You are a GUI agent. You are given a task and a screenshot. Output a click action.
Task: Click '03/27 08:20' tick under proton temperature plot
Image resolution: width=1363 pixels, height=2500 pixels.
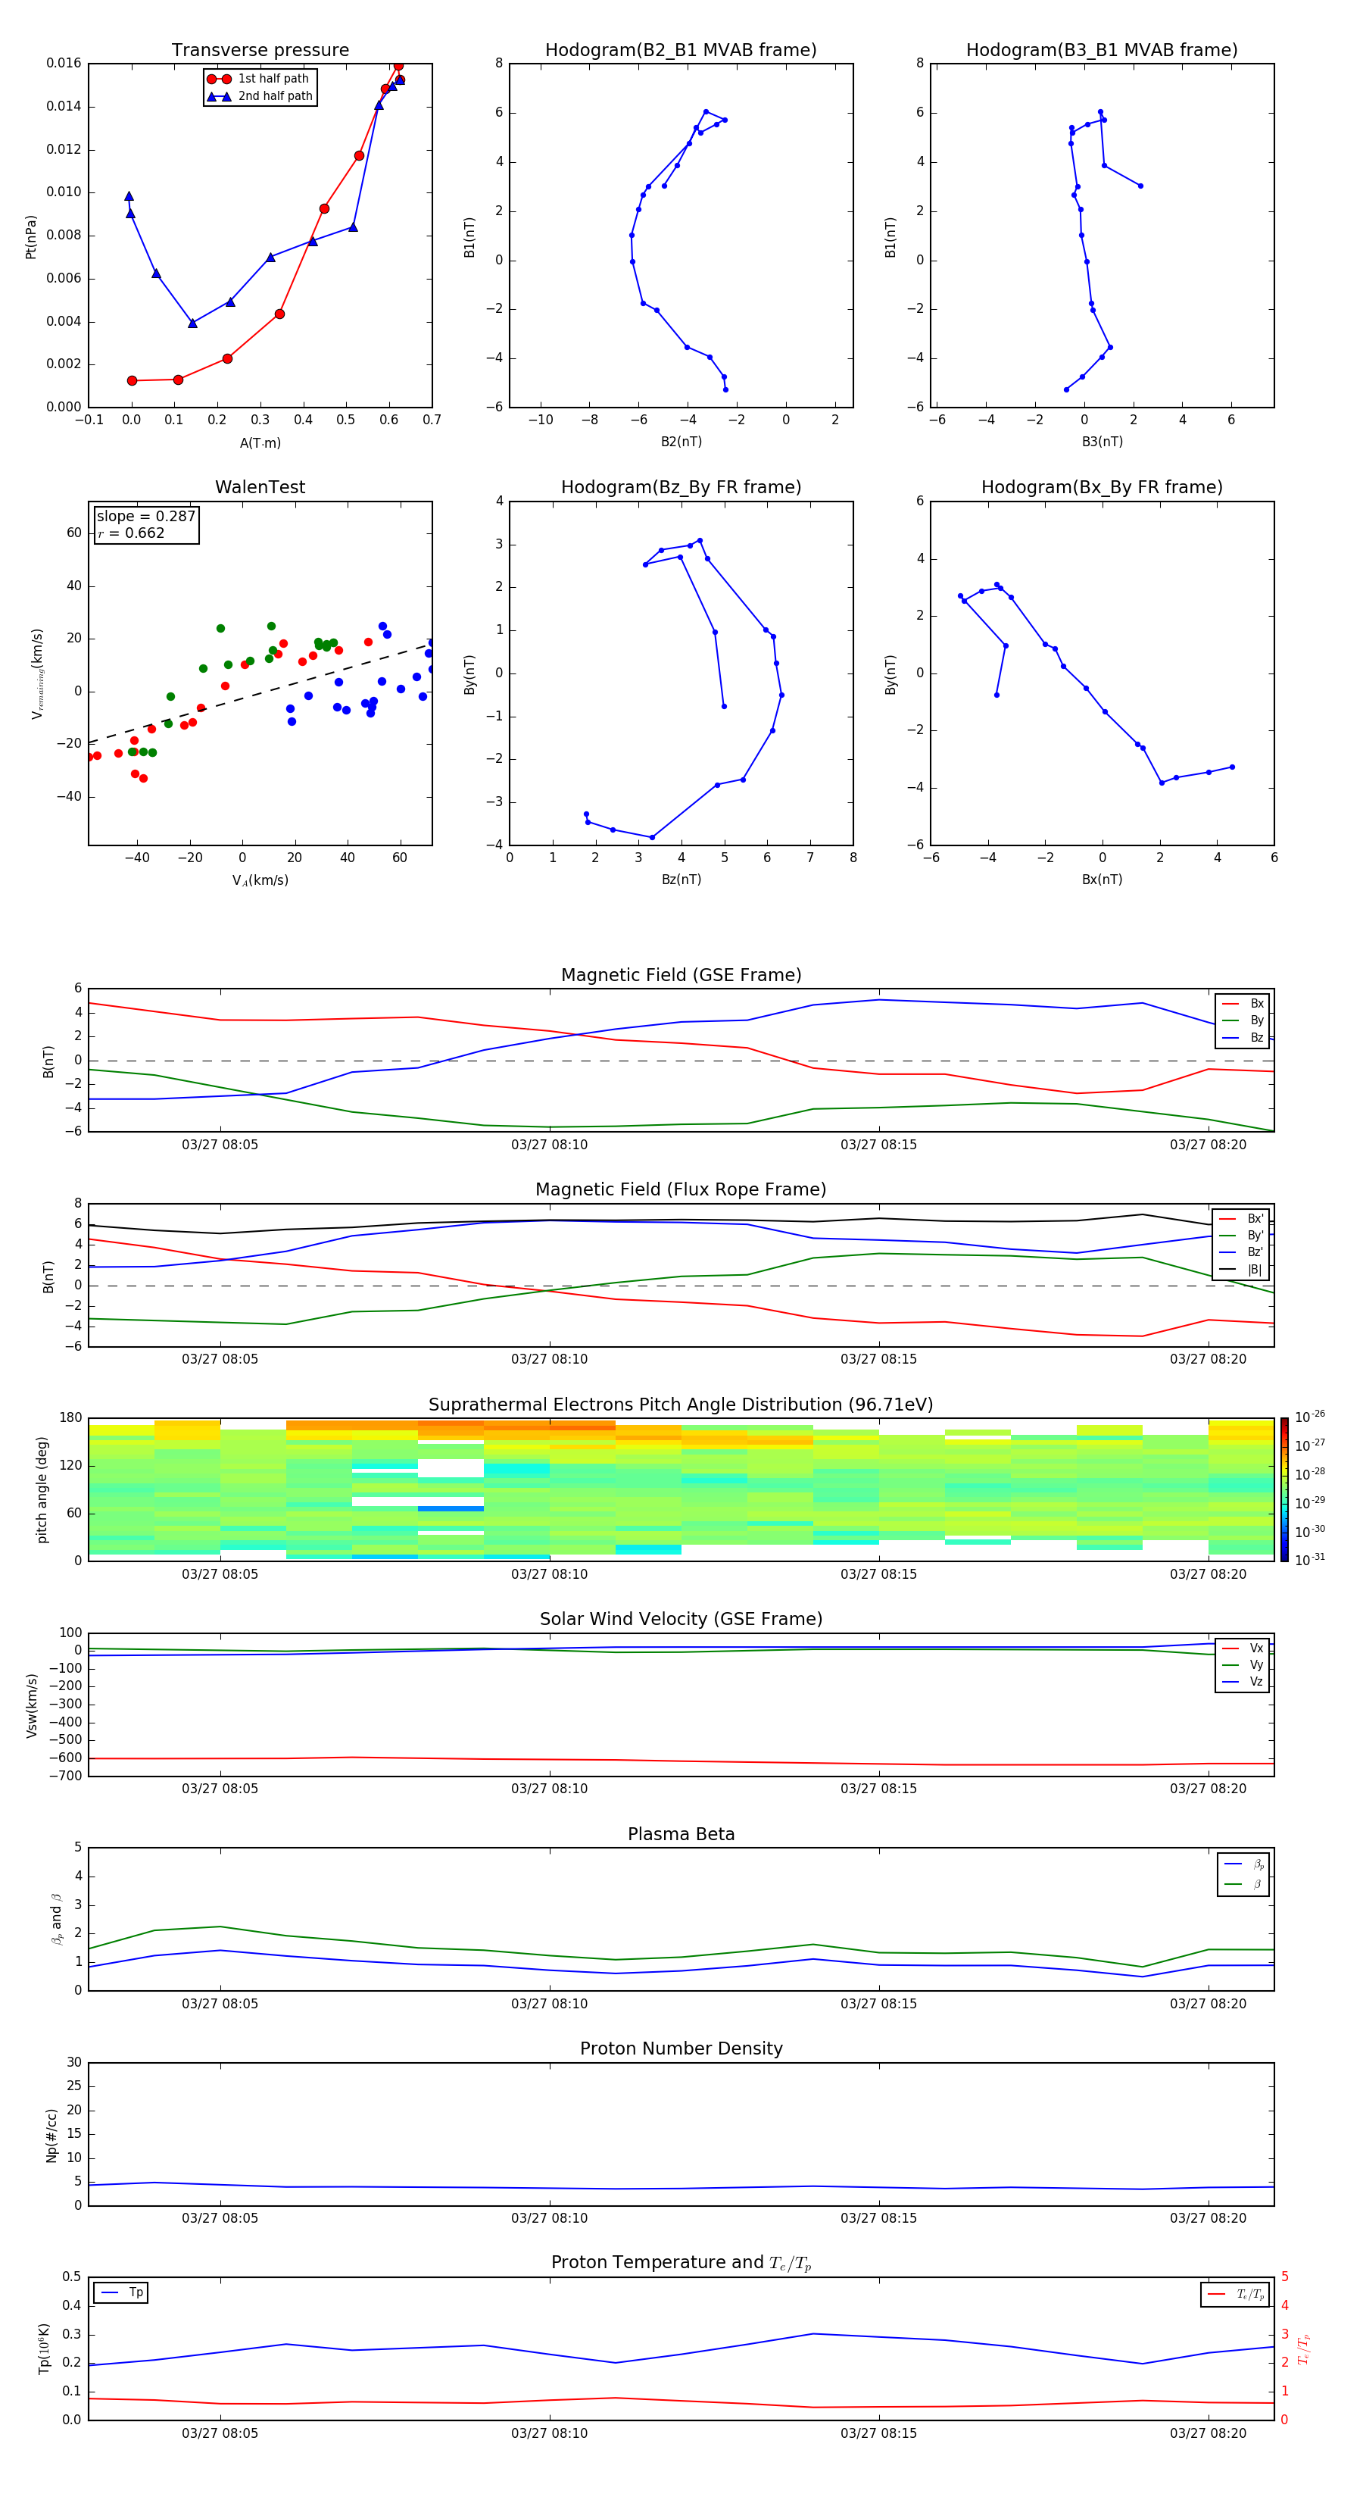point(1208,2434)
